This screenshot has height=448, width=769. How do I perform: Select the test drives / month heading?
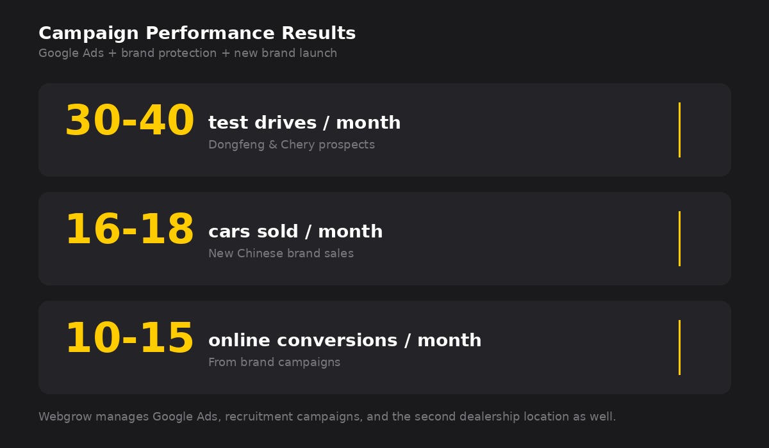pyautogui.click(x=304, y=123)
